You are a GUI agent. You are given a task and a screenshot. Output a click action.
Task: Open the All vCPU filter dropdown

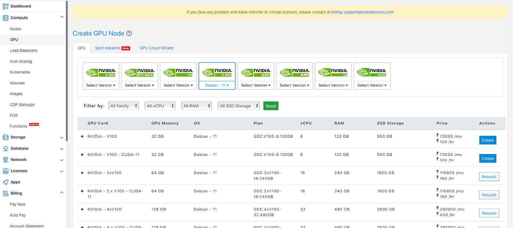[x=160, y=106]
